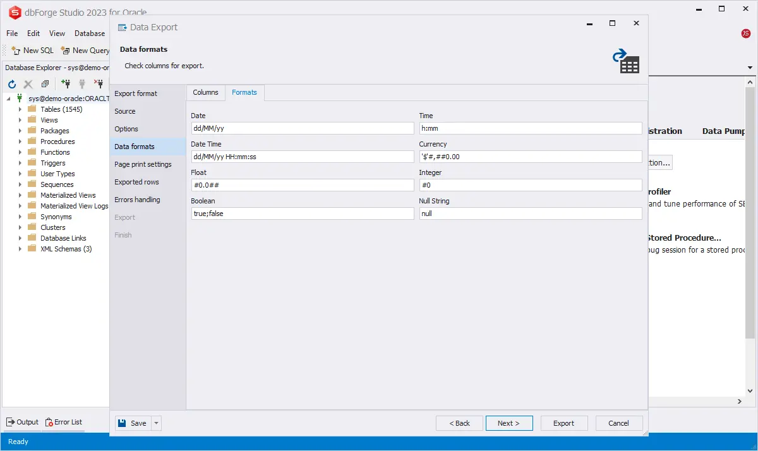The width and height of the screenshot is (758, 451).
Task: Open the Database menu
Action: click(x=90, y=33)
